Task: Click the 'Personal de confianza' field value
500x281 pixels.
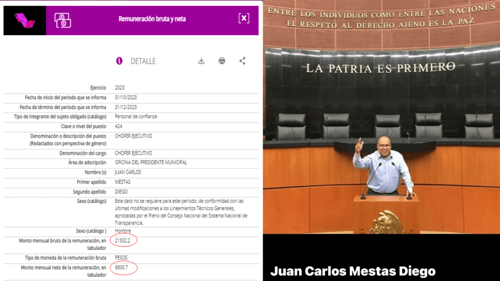Action: pos(136,117)
